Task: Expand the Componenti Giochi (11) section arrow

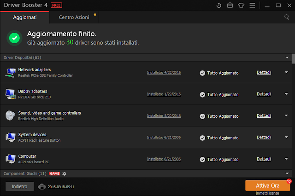Action: coord(287,173)
